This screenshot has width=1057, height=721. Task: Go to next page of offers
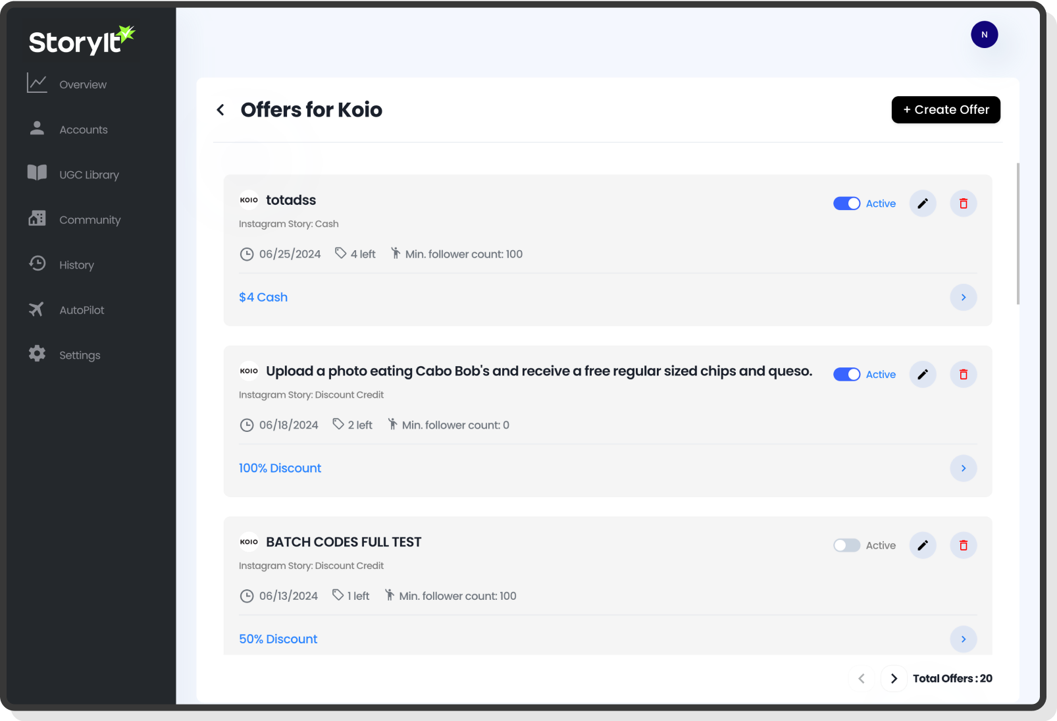coord(893,678)
